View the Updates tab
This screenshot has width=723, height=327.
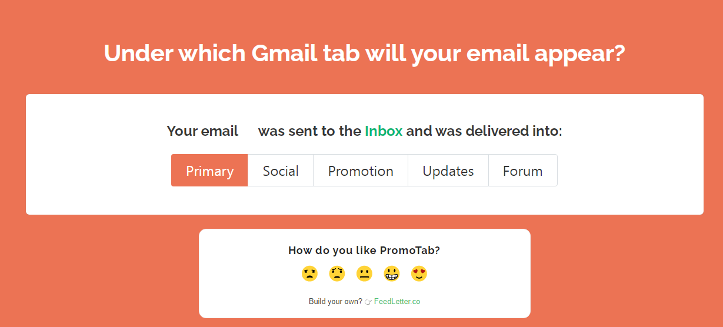[448, 171]
